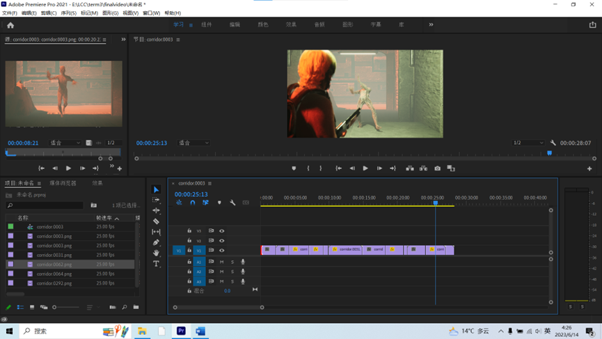Mute audio track A1
This screenshot has height=339, width=602.
221,262
